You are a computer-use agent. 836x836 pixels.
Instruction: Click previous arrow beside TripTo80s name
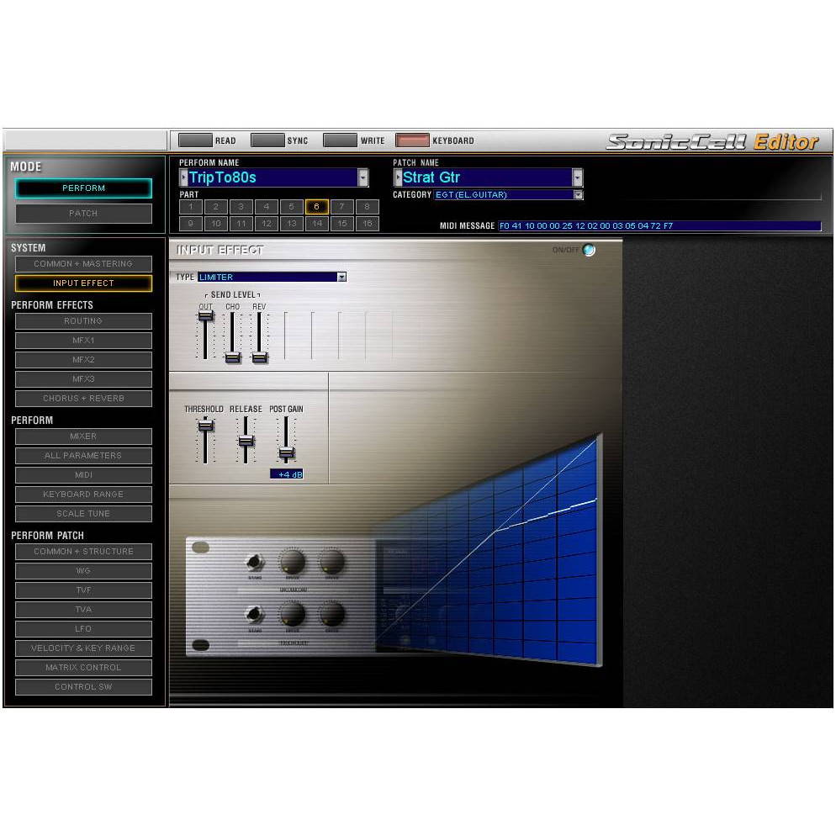tap(184, 177)
